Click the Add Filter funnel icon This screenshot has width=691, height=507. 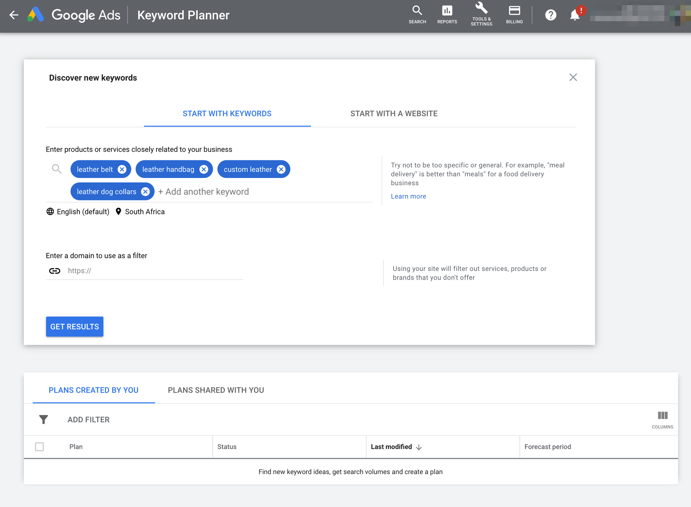(x=43, y=420)
